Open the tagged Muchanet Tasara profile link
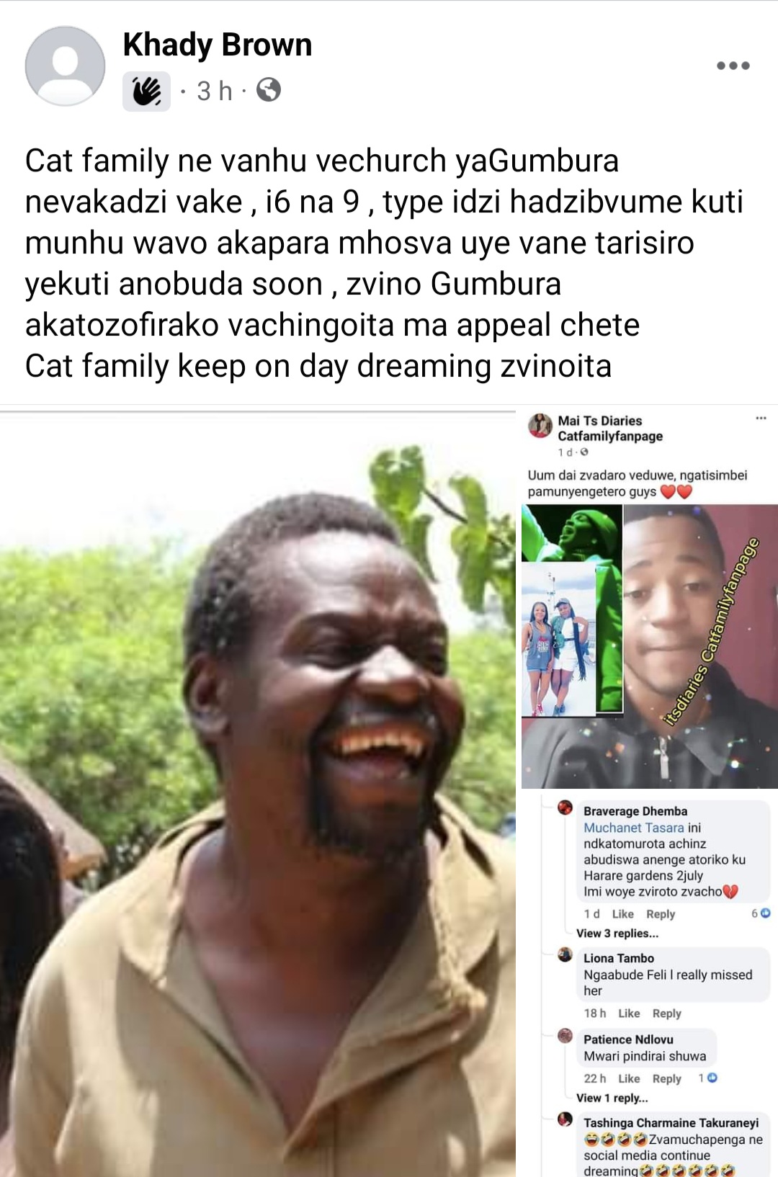The height and width of the screenshot is (1177, 778). coord(634,828)
